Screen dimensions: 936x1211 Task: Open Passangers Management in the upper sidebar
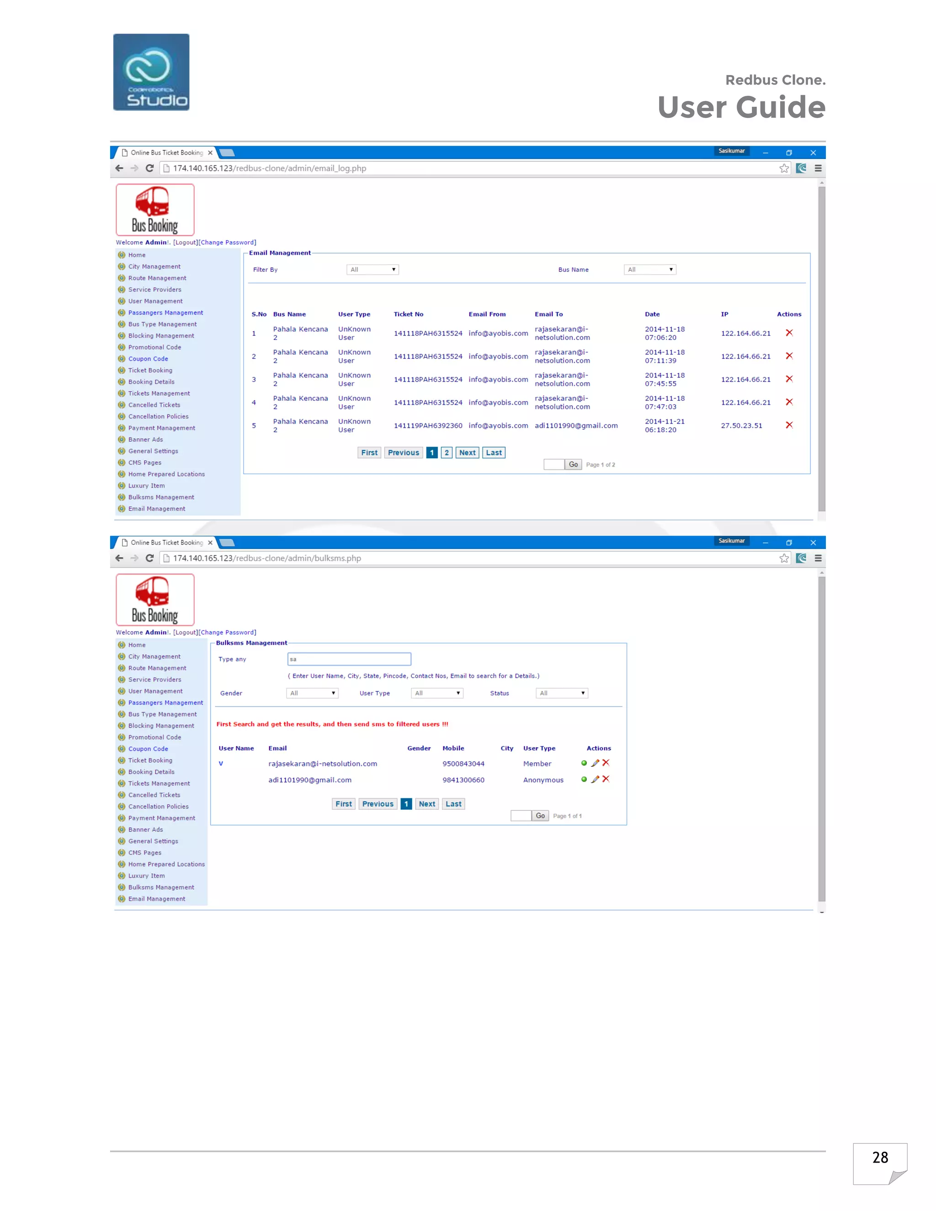click(x=165, y=313)
